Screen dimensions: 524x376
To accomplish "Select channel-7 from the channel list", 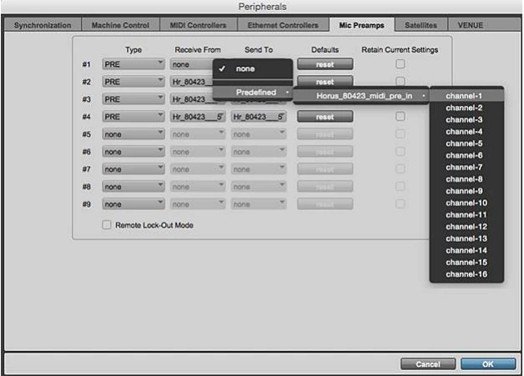I will pyautogui.click(x=466, y=168).
